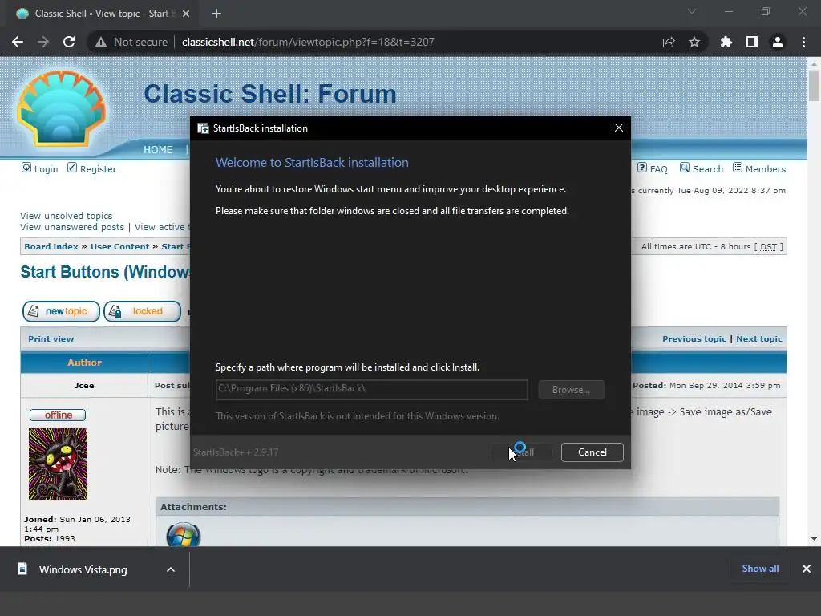The width and height of the screenshot is (821, 616).
Task: Toggle the browser side panel icon
Action: (752, 42)
